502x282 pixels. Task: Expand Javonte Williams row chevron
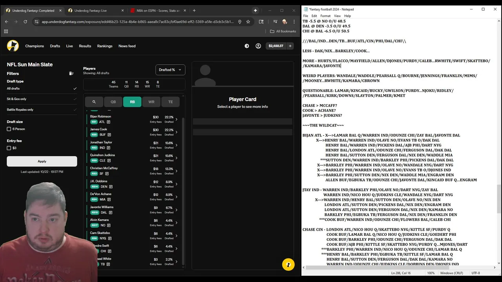click(176, 210)
